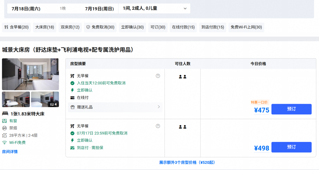Open the photo gallery thumbnail showing 4
The height and width of the screenshot is (170, 319).
point(45,99)
